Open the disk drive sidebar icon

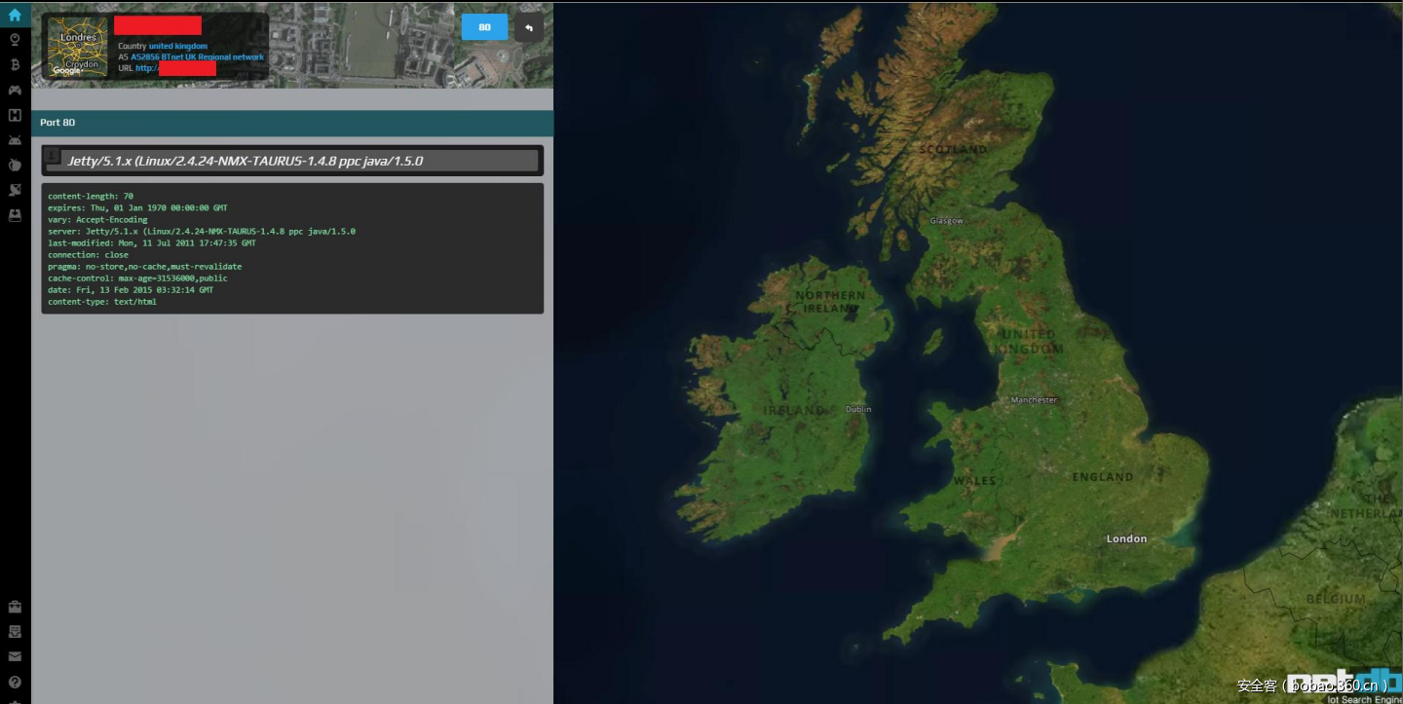pyautogui.click(x=15, y=216)
